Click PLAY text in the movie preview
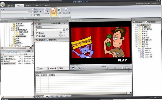The width and height of the screenshot is (162, 100). pyautogui.click(x=122, y=60)
